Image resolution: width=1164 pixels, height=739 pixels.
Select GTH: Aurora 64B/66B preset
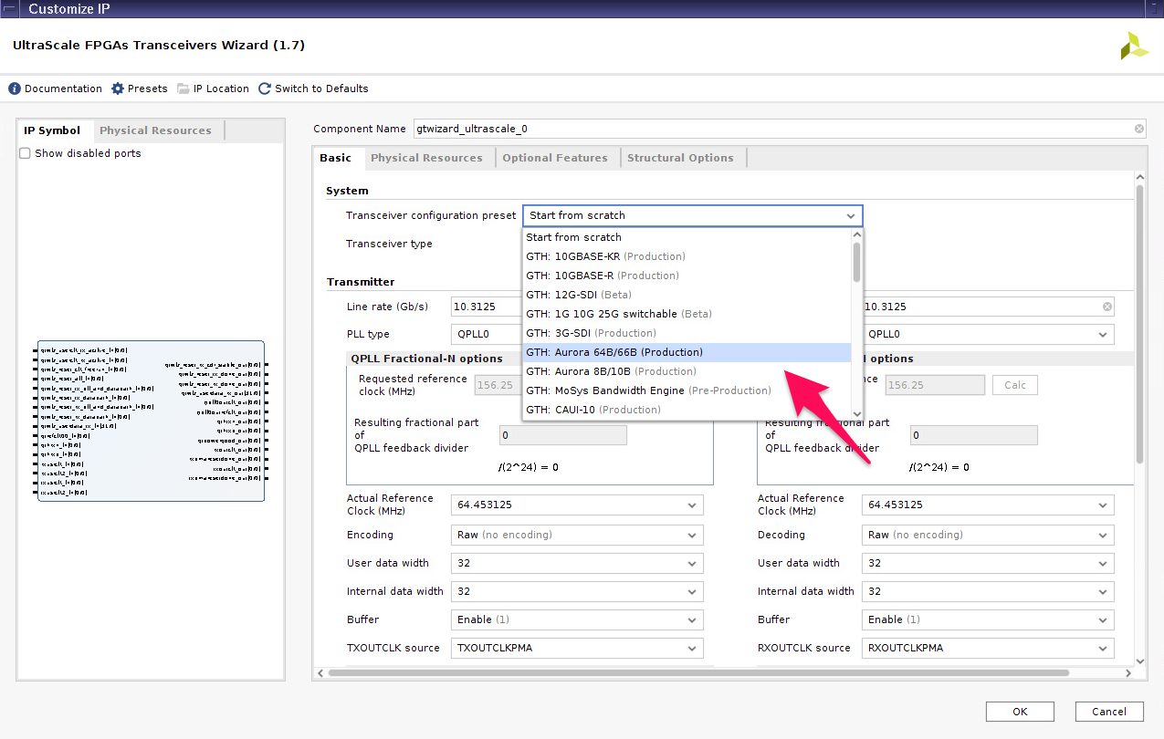click(614, 352)
